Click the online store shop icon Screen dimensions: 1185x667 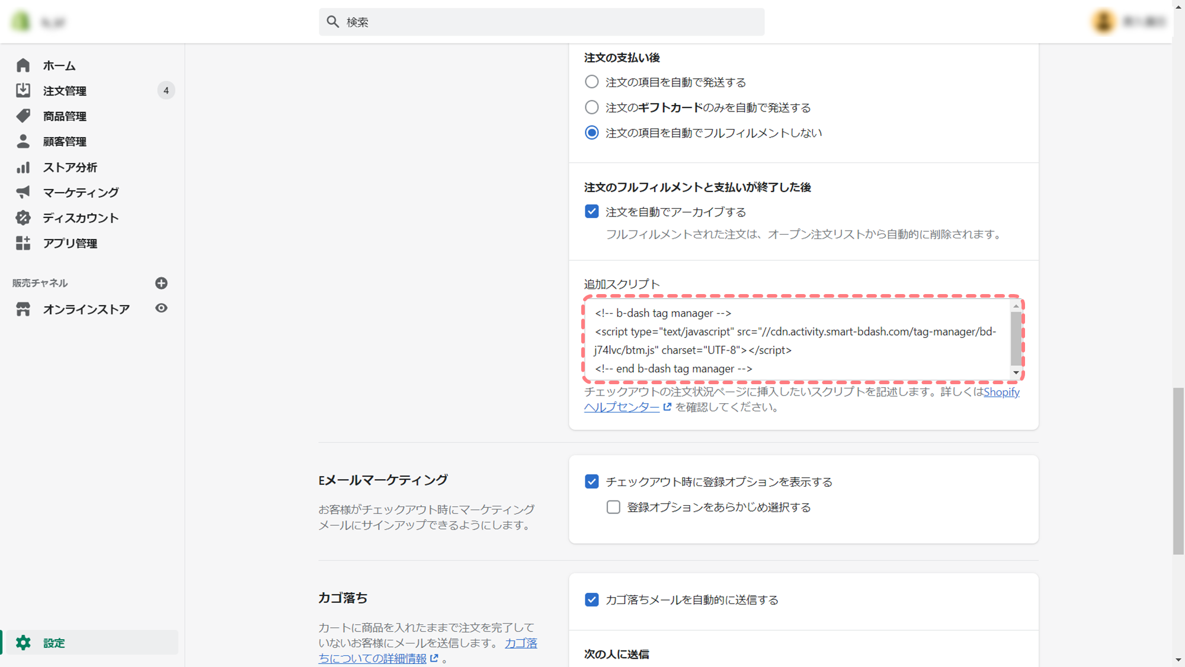23,309
